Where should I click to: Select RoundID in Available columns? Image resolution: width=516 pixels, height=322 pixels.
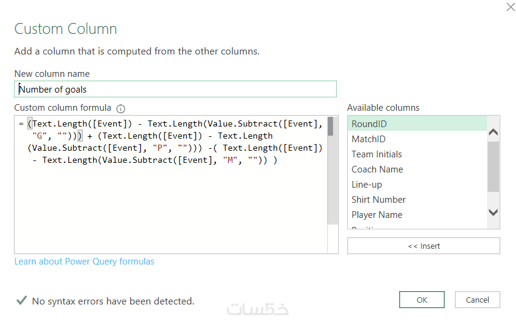click(x=369, y=124)
